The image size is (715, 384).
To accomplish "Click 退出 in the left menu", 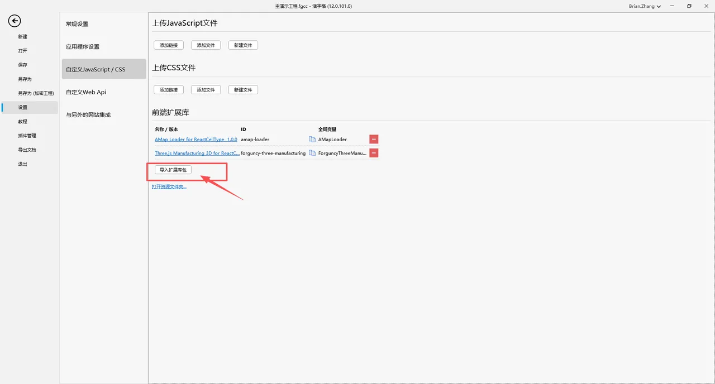I will pyautogui.click(x=22, y=164).
